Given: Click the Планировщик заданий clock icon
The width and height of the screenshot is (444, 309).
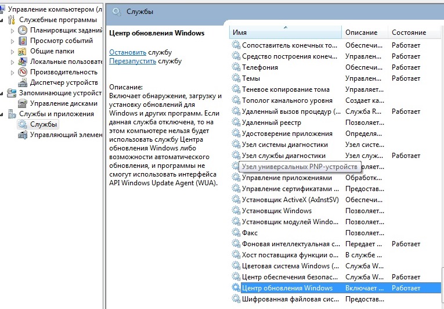Looking at the screenshot, I should pos(23,30).
